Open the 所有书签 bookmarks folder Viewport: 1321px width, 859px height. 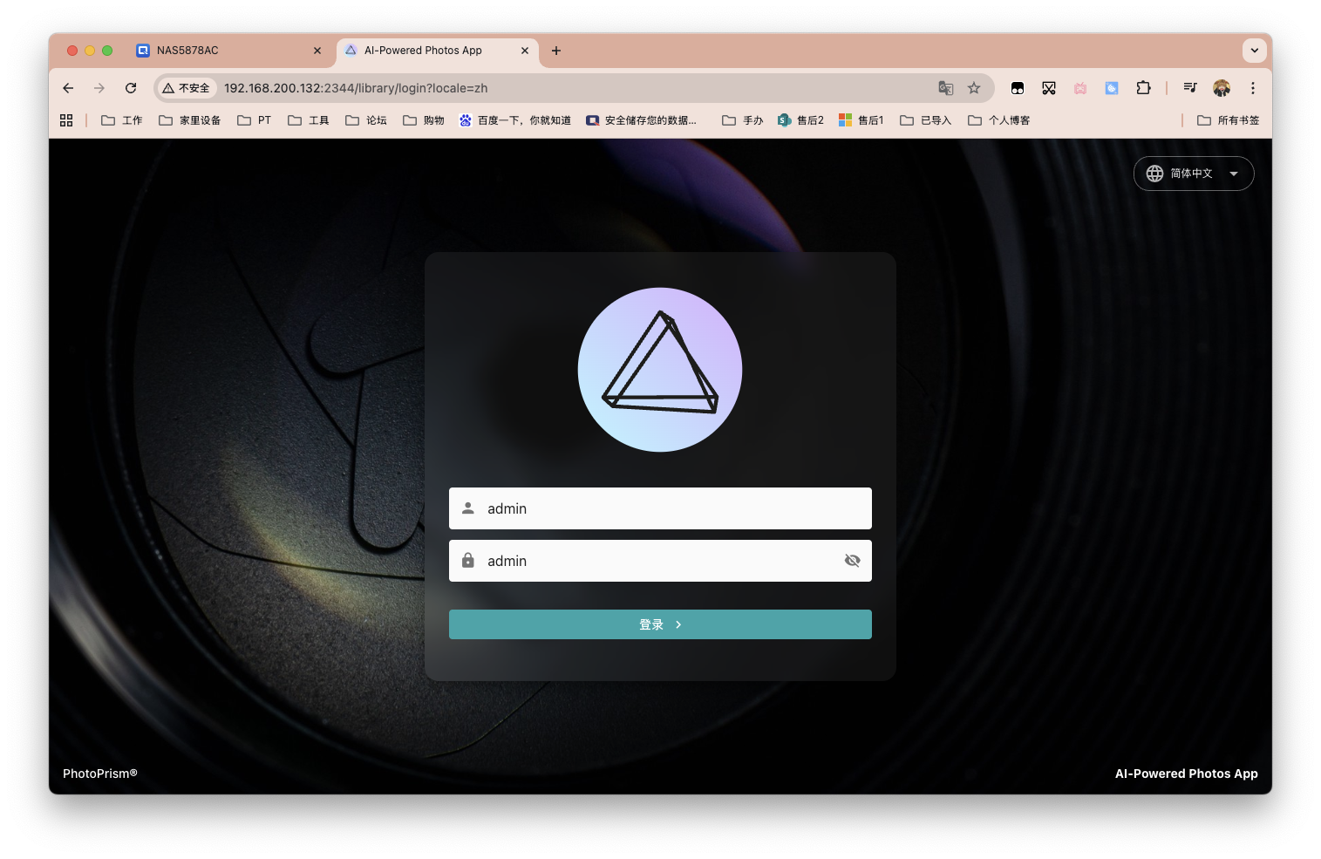[x=1229, y=120]
